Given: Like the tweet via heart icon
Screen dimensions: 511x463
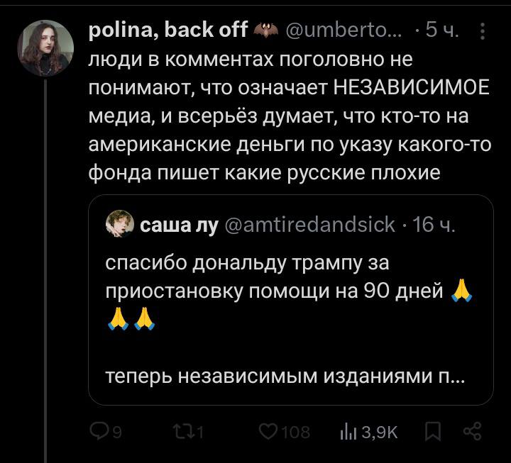Looking at the screenshot, I should pos(268,432).
